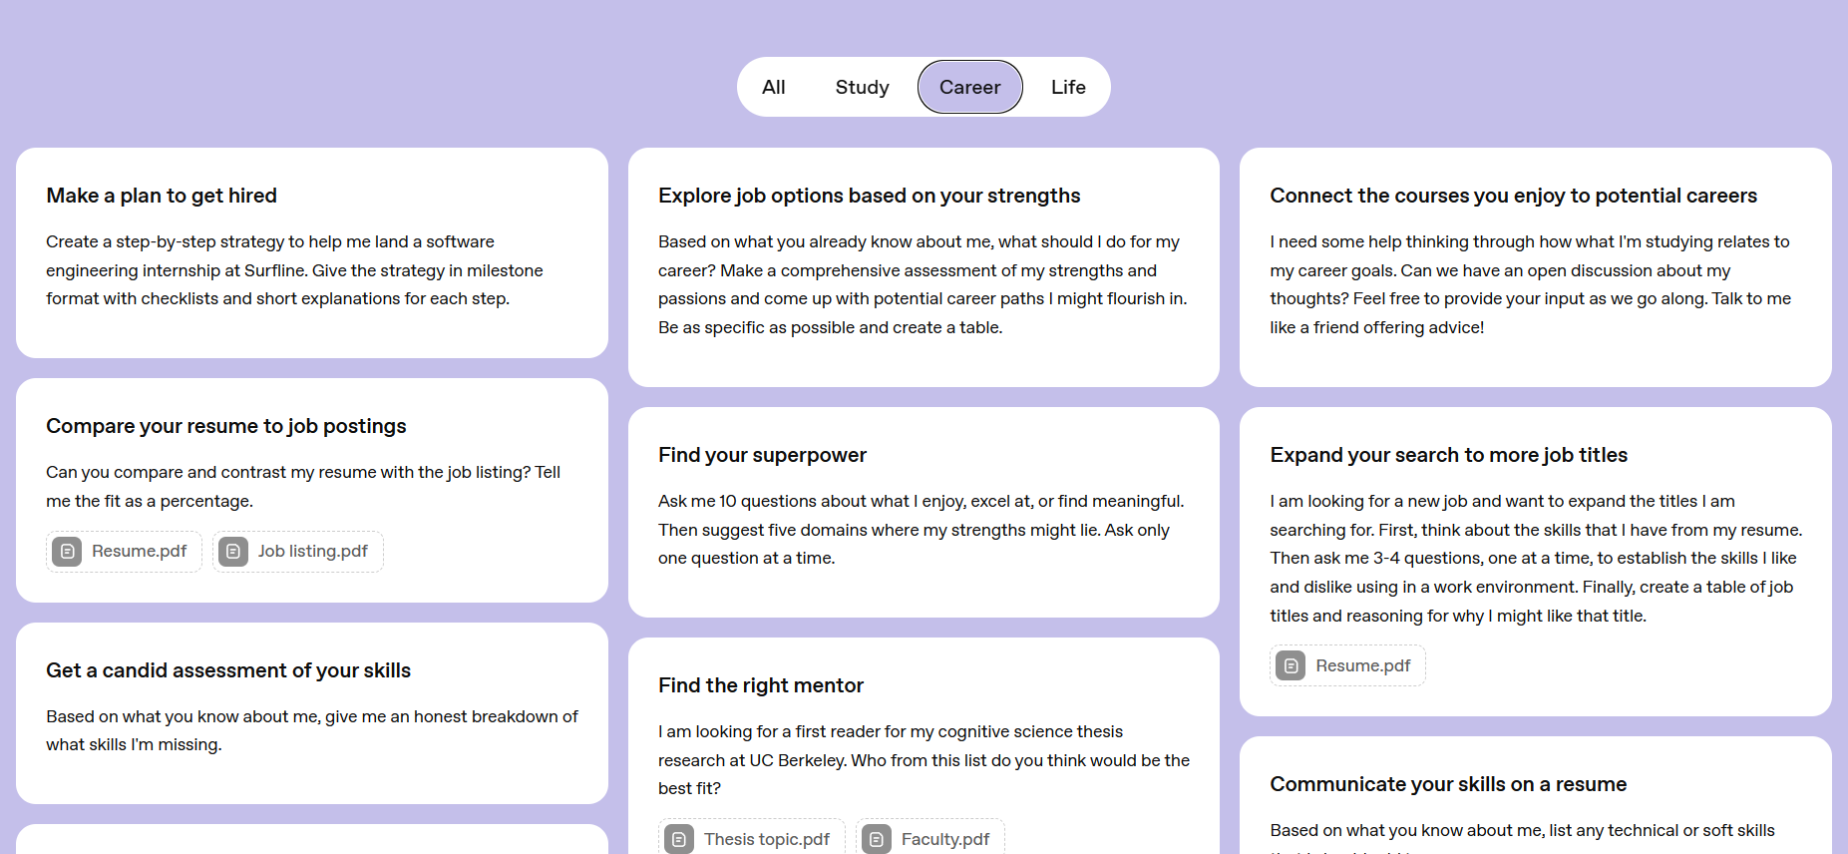Open the 'Compare your resume to job postings' card

click(311, 490)
